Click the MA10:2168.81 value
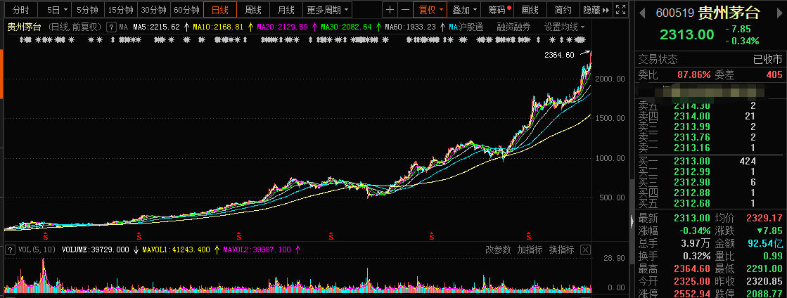 218,27
